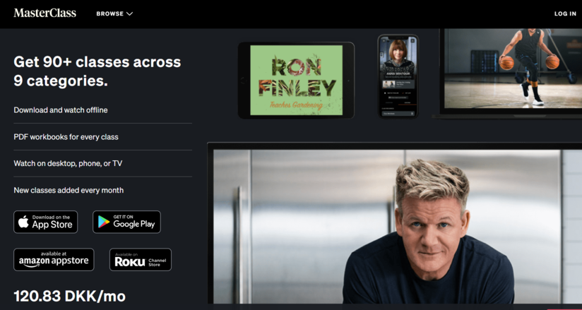The height and width of the screenshot is (310, 582).
Task: Click New classes added every month text
Action: [69, 190]
